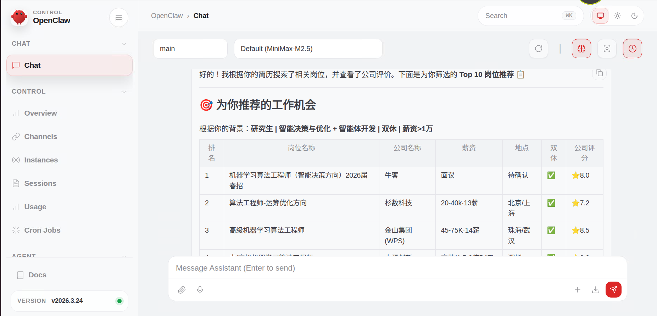The height and width of the screenshot is (316, 657).
Task: Open Chat in the sidebar
Action: coord(69,65)
